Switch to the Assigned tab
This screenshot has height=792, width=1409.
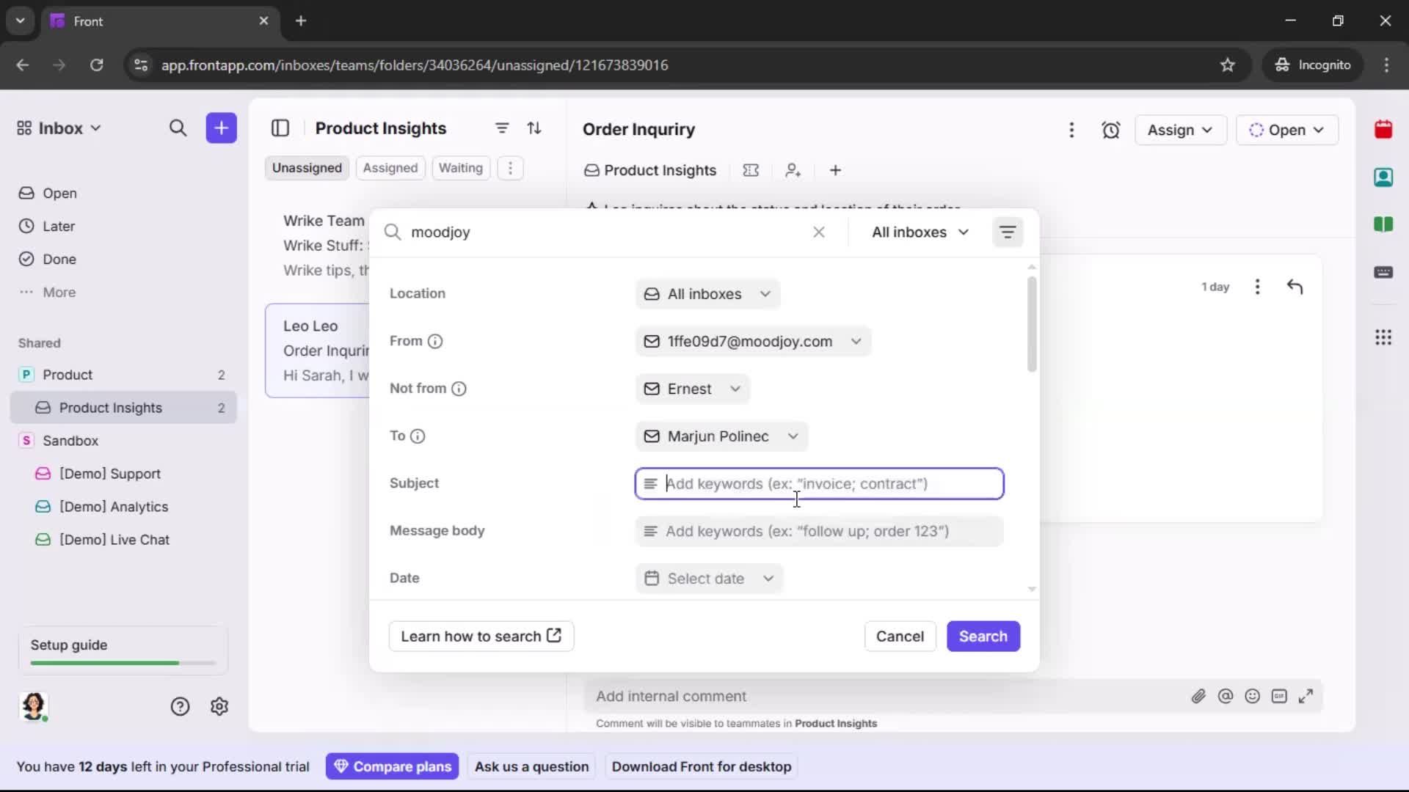(x=390, y=168)
